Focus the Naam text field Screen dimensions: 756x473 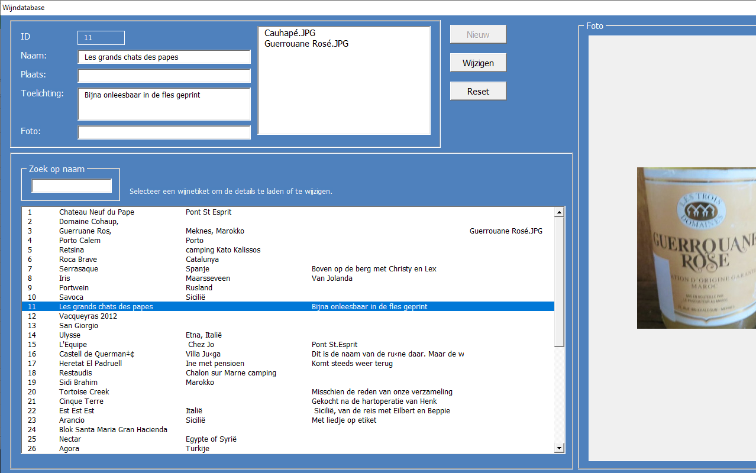[x=164, y=57]
